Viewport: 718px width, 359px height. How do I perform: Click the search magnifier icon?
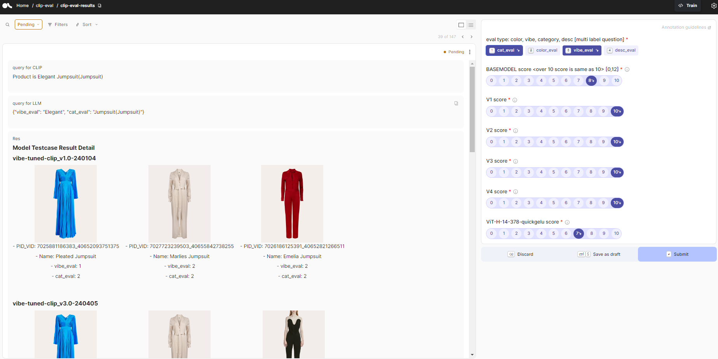(7, 24)
